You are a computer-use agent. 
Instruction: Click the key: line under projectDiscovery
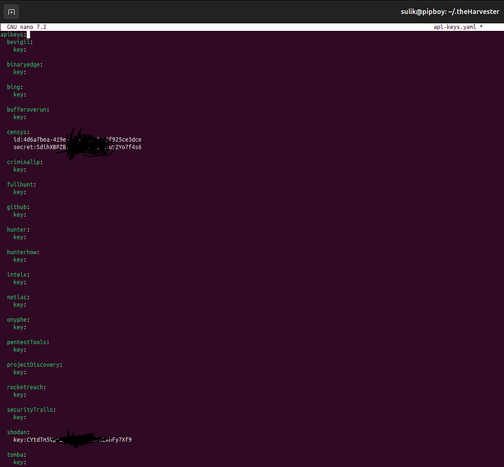point(20,372)
